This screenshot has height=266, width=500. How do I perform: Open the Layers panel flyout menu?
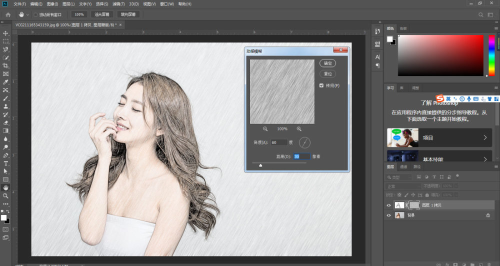click(496, 166)
